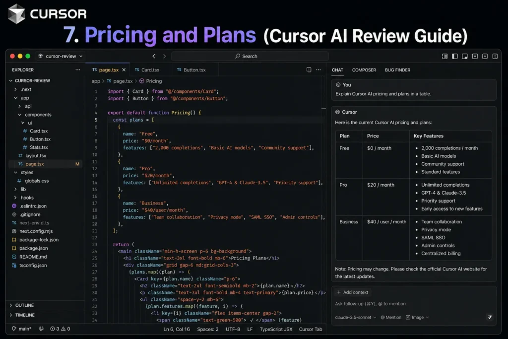Go forward with the right navigation arrow
The width and height of the screenshot is (508, 339).
coord(164,56)
